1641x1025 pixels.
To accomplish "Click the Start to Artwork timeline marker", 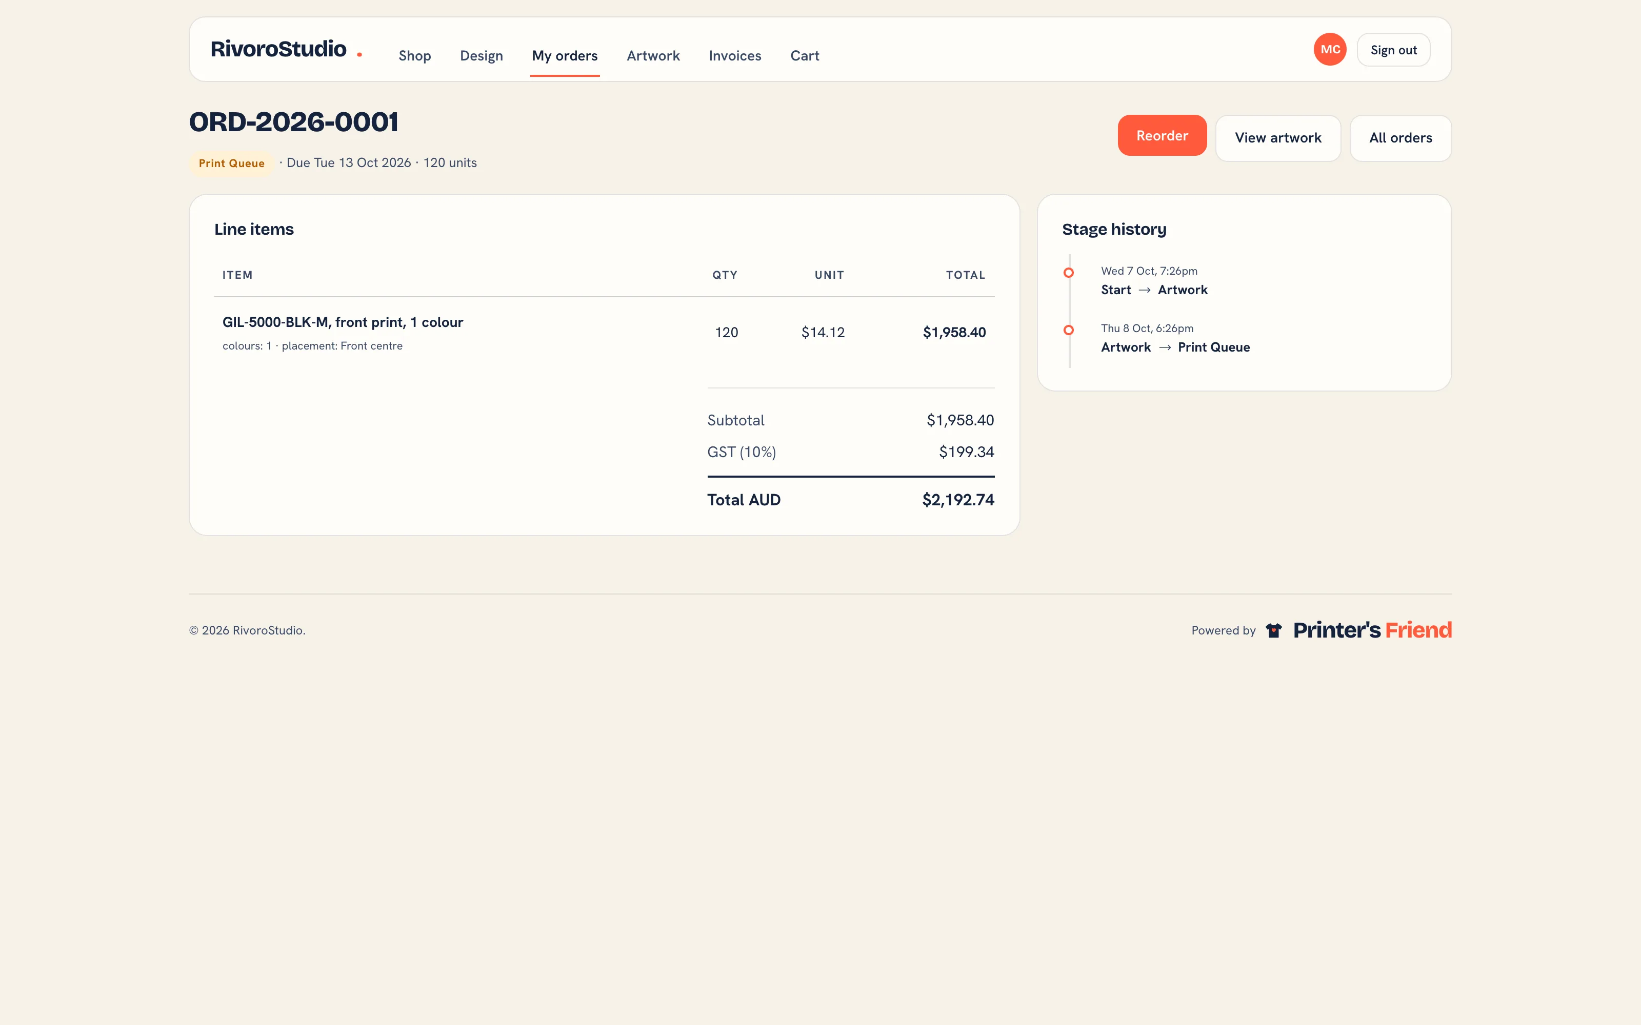I will (x=1069, y=273).
